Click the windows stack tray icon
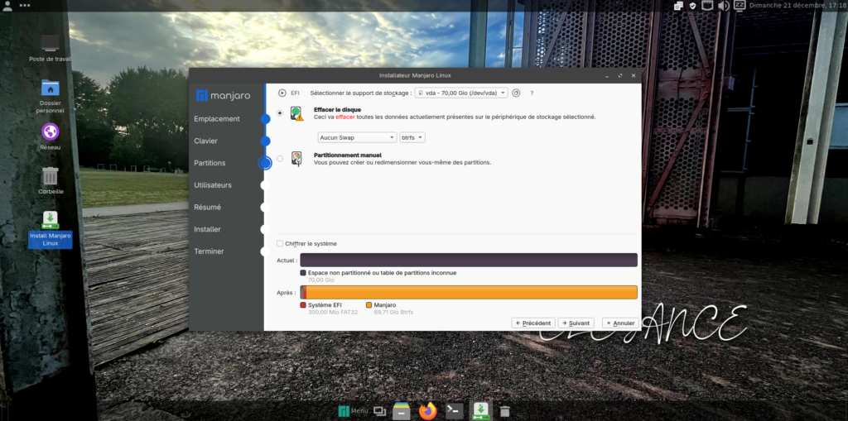The height and width of the screenshot is (421, 848). coord(679,6)
